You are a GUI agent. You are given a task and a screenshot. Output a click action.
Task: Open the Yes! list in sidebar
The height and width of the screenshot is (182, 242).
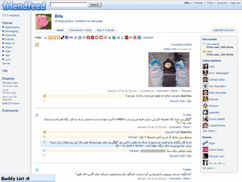coord(7,55)
